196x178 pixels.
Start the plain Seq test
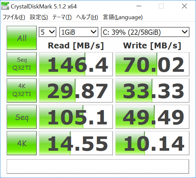click(x=21, y=117)
